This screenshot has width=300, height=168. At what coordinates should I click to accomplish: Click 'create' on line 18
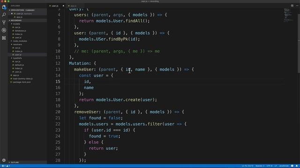[x=133, y=100]
